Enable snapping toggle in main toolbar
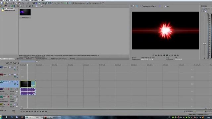The height and width of the screenshot is (119, 212). (x=33, y=3)
